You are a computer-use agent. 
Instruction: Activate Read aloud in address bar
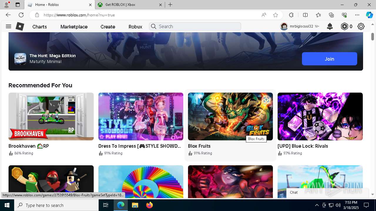264,15
